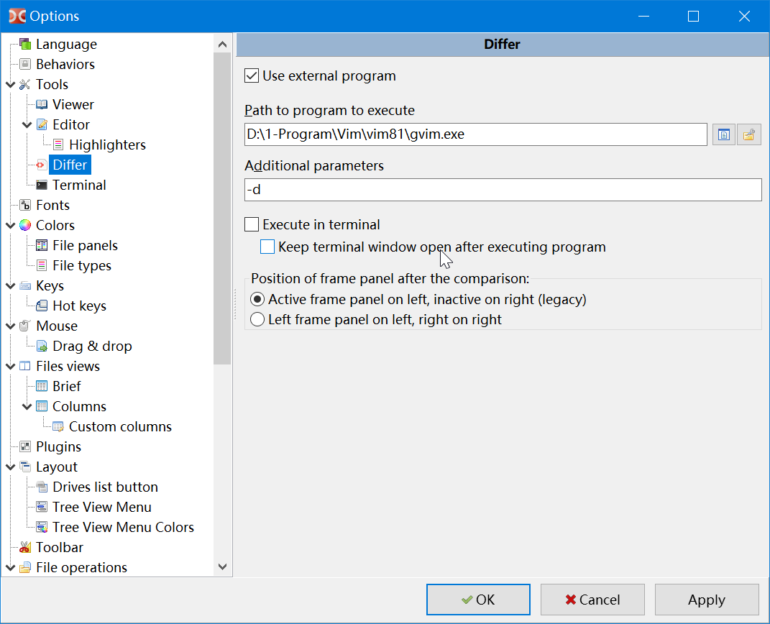Select Left frame panel on left radio
Viewport: 770px width, 624px height.
[257, 319]
